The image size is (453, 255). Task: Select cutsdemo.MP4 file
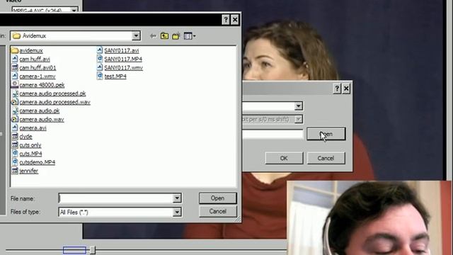(38, 162)
